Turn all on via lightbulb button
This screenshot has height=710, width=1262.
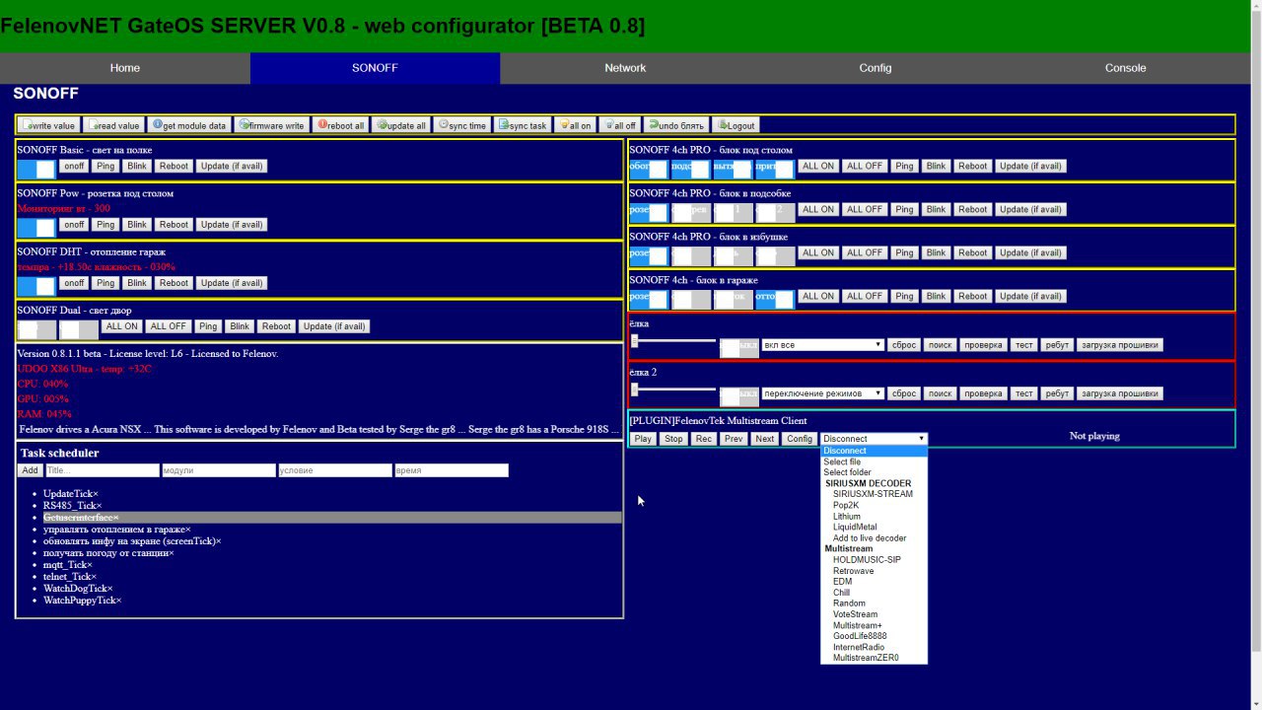point(574,125)
